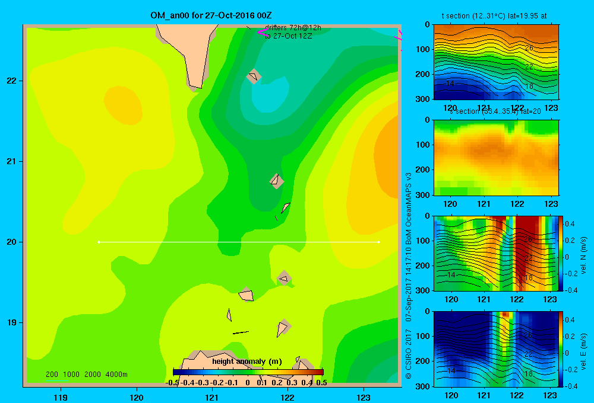This screenshot has width=594, height=403.
Task: Click the orange-yellow high anomaly west of Taiwan
Action: pos(123,105)
